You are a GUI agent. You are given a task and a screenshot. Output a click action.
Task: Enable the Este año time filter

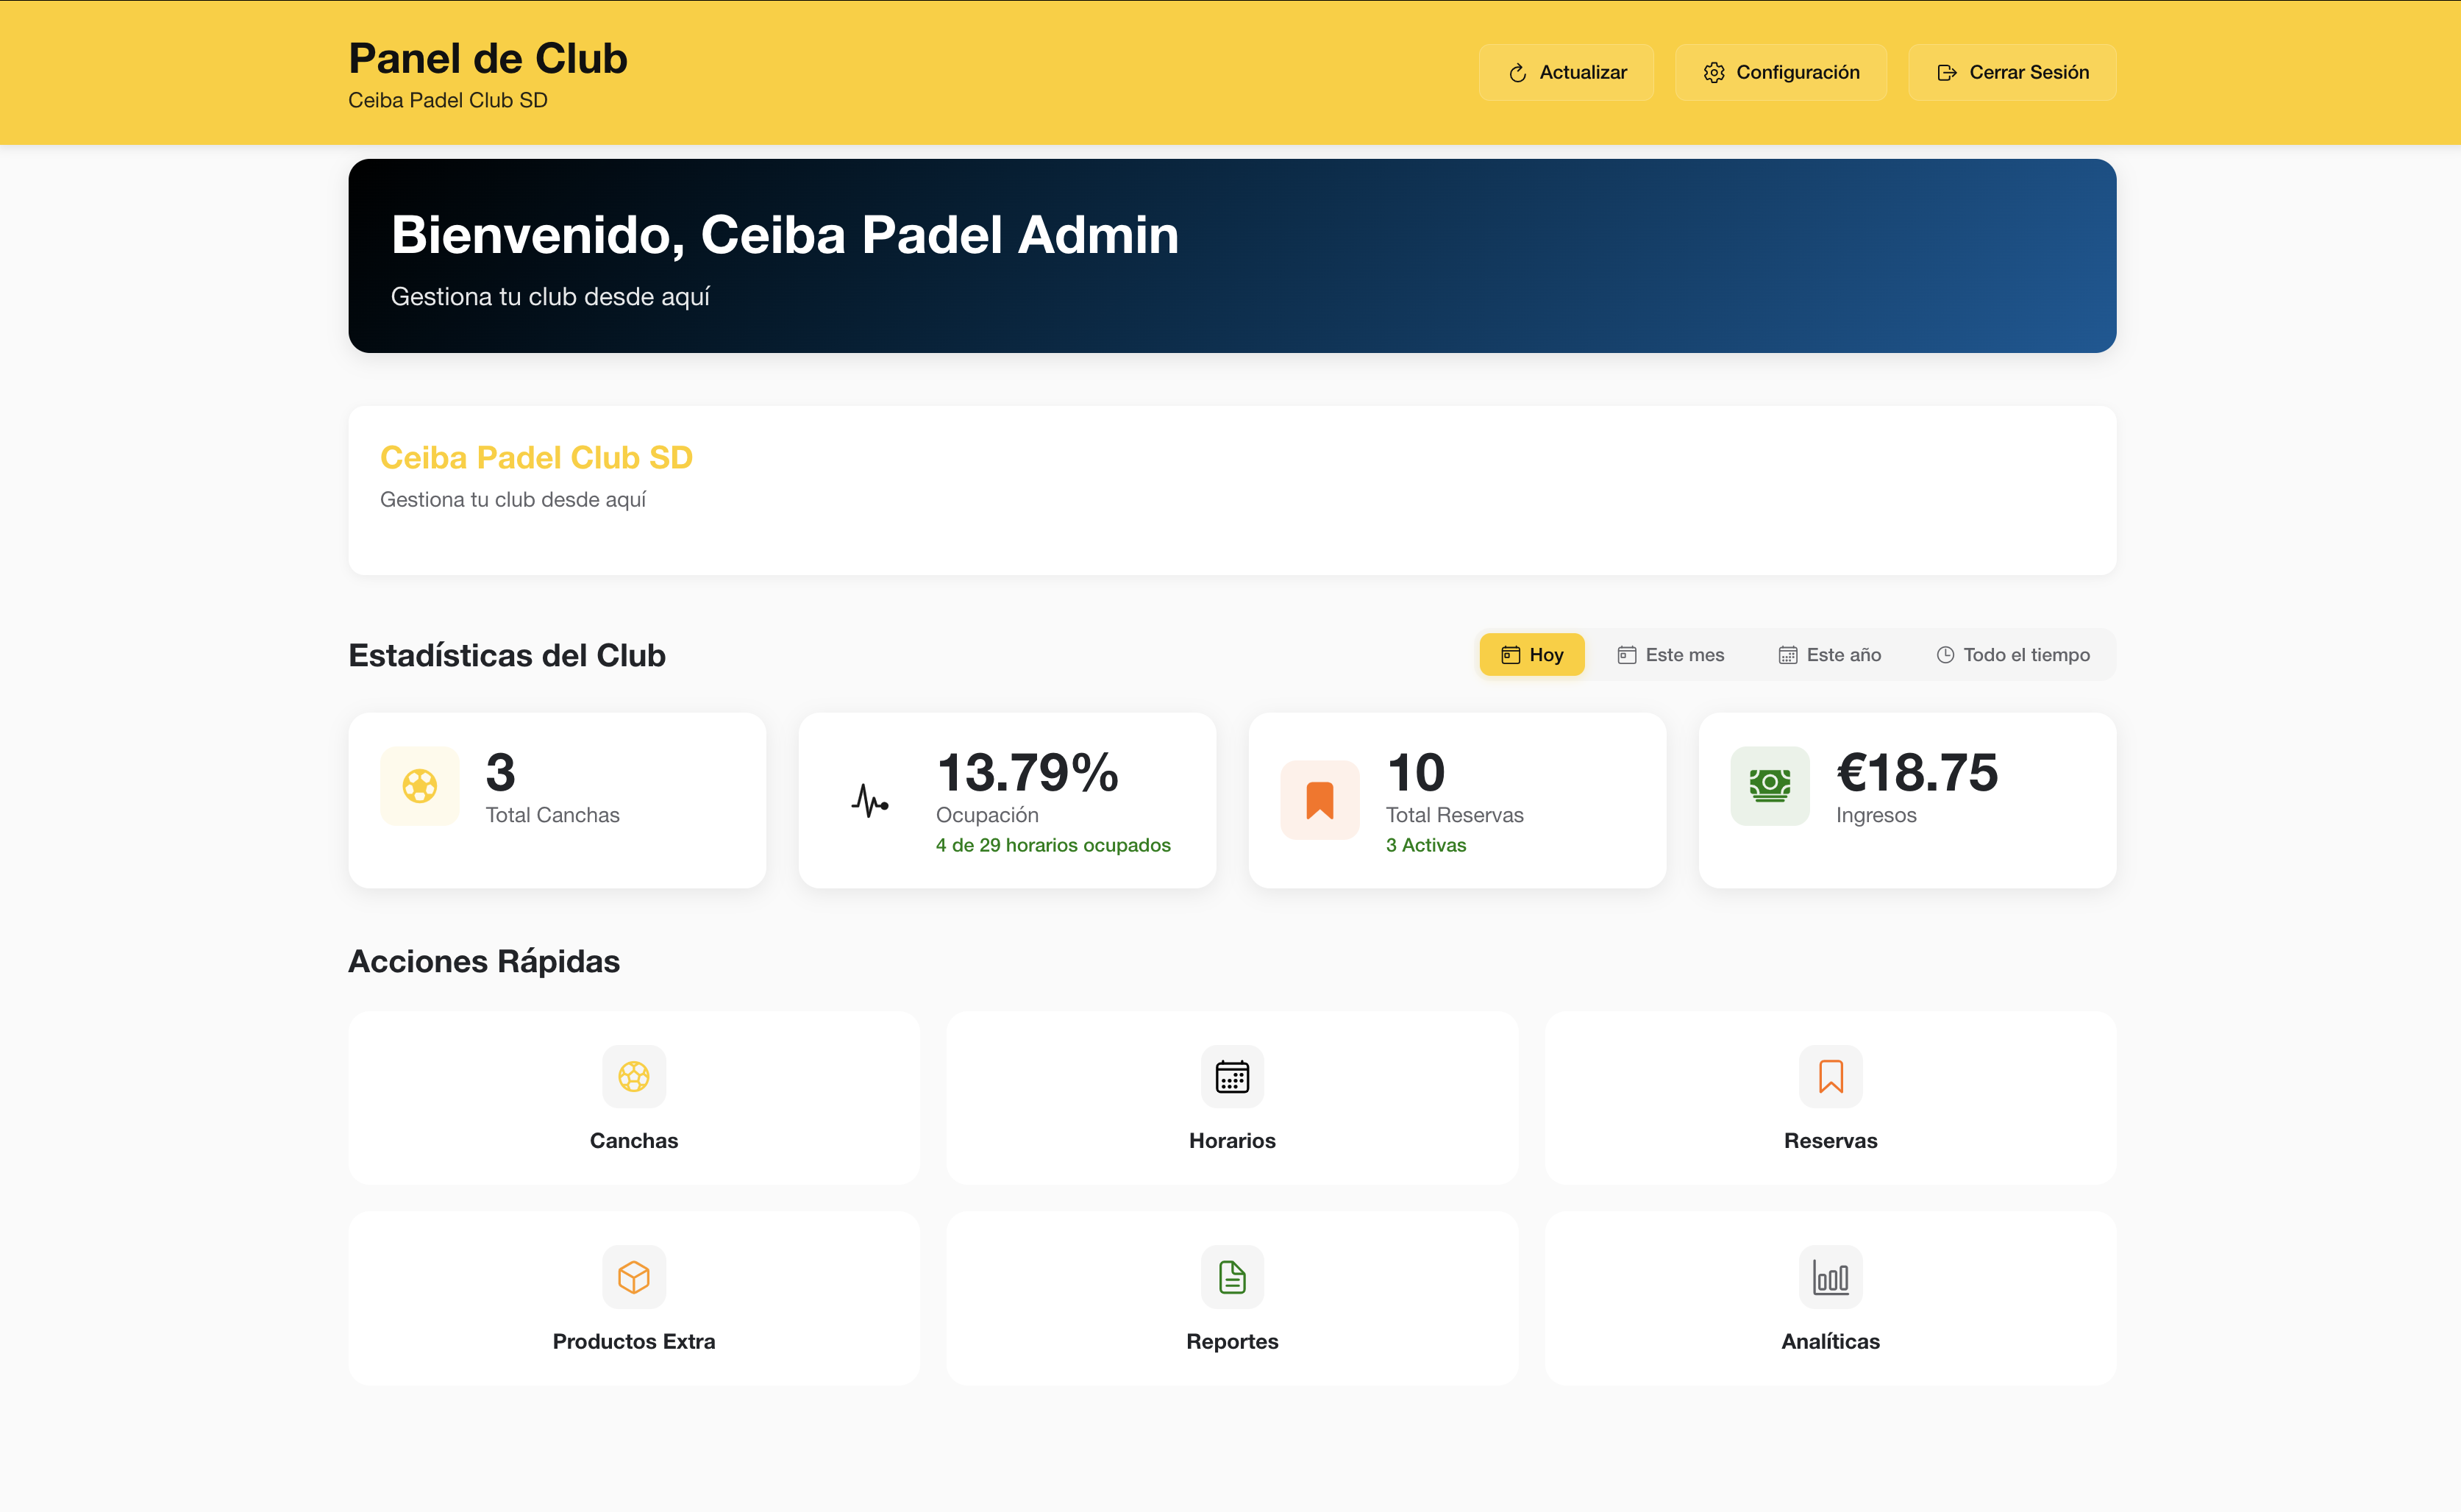click(x=1828, y=655)
